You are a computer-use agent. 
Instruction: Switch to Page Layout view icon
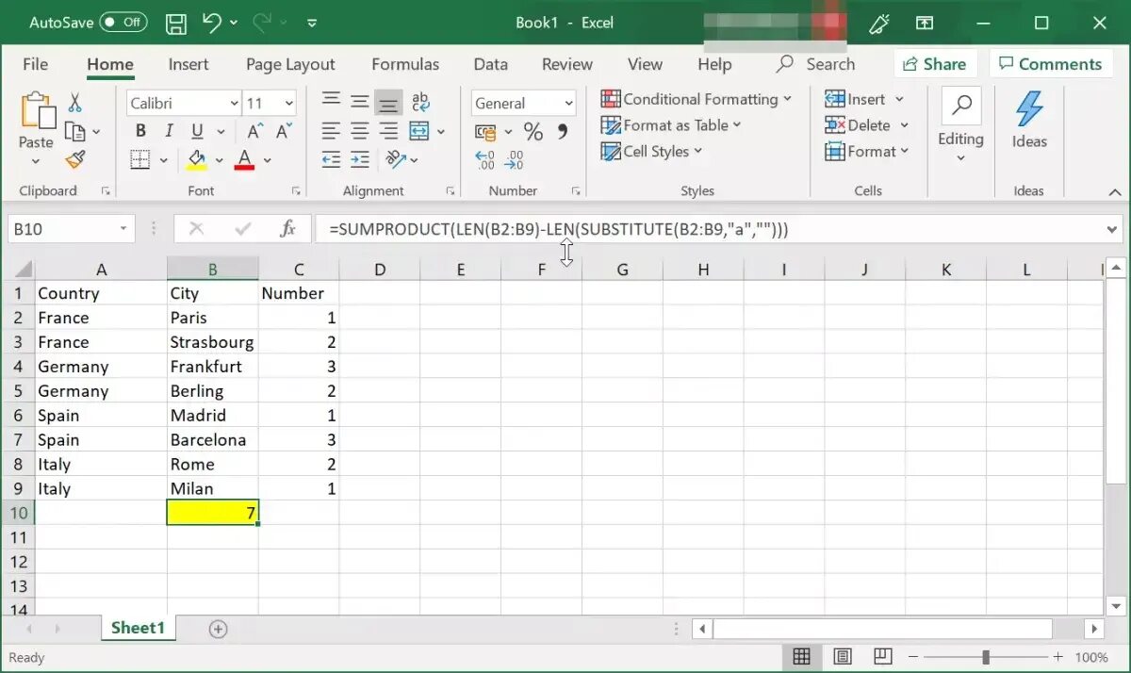coord(843,656)
